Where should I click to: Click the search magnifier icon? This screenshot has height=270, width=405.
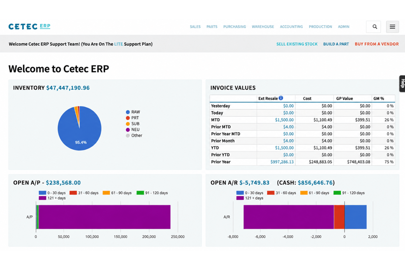[375, 27]
